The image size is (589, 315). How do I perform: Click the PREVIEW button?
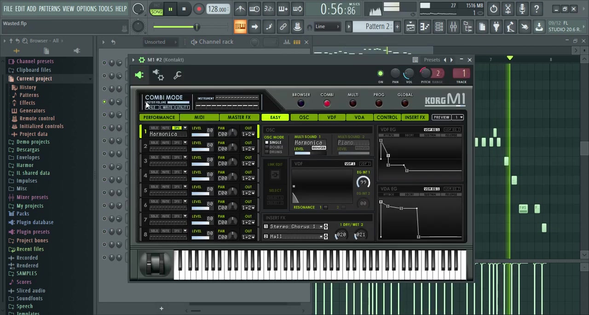click(x=441, y=118)
